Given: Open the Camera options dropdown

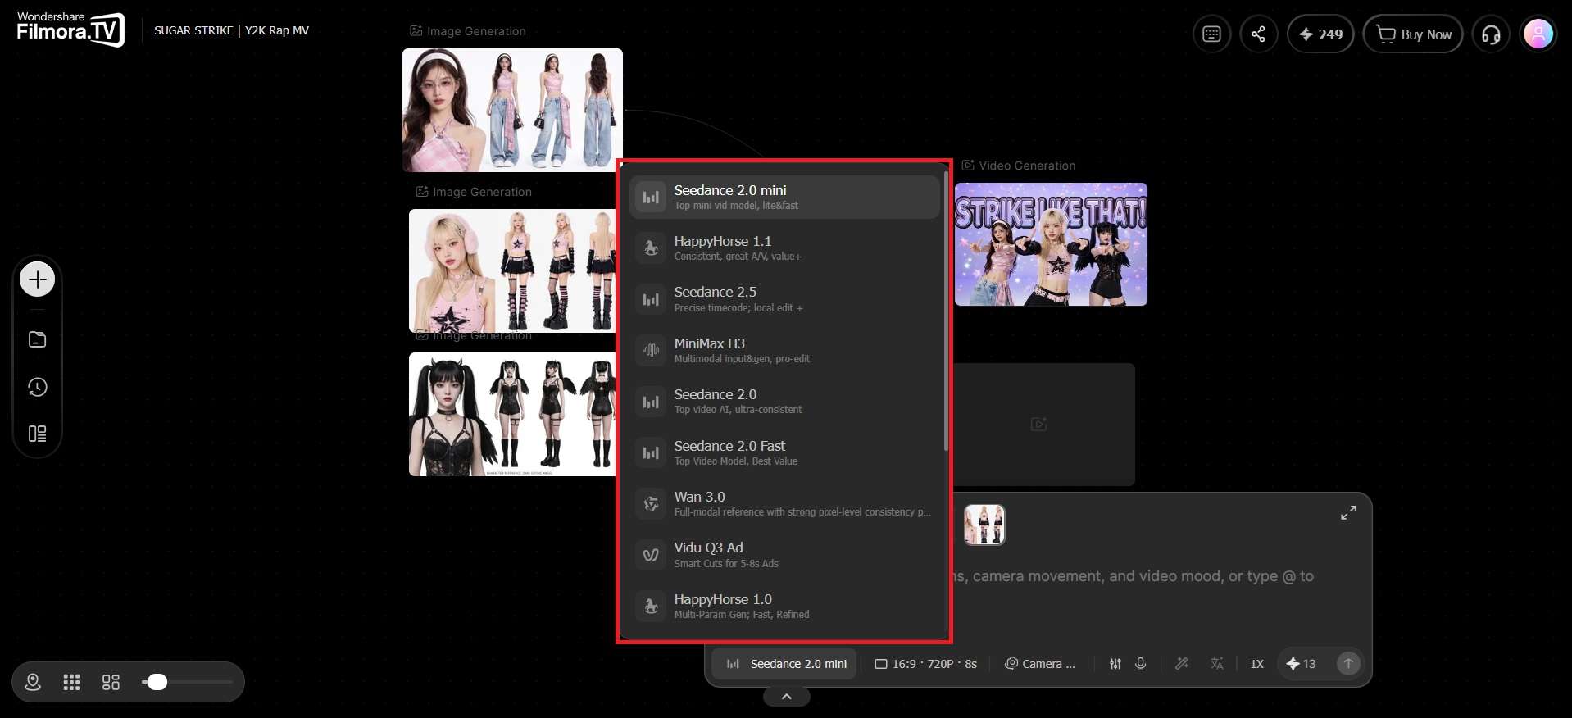Looking at the screenshot, I should [1039, 664].
